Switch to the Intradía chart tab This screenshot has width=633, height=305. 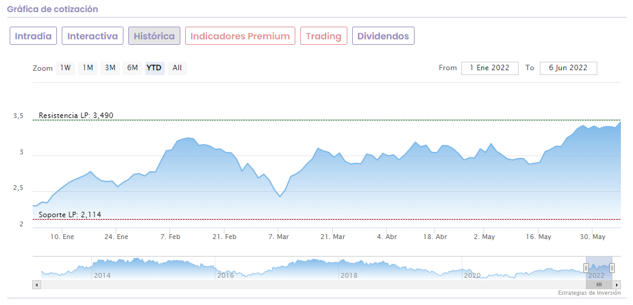pos(34,36)
